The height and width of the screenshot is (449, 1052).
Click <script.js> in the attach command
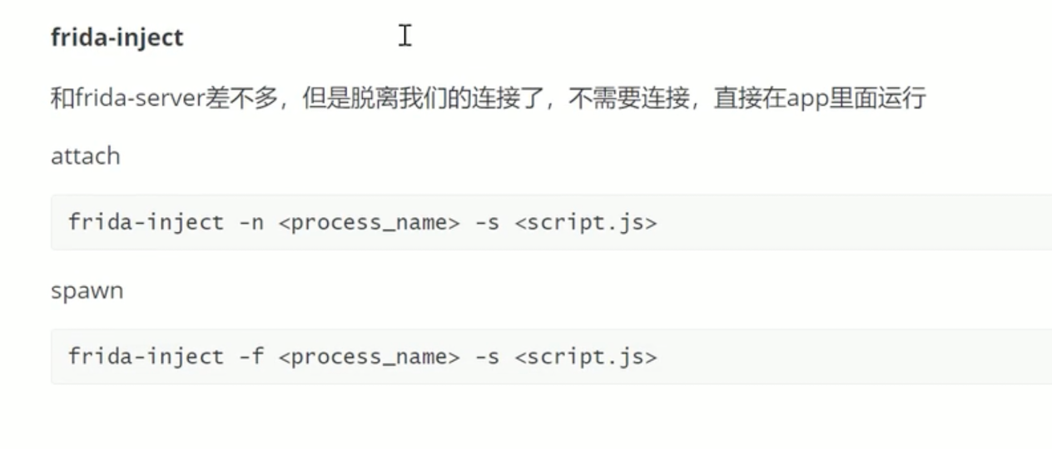[x=586, y=223]
